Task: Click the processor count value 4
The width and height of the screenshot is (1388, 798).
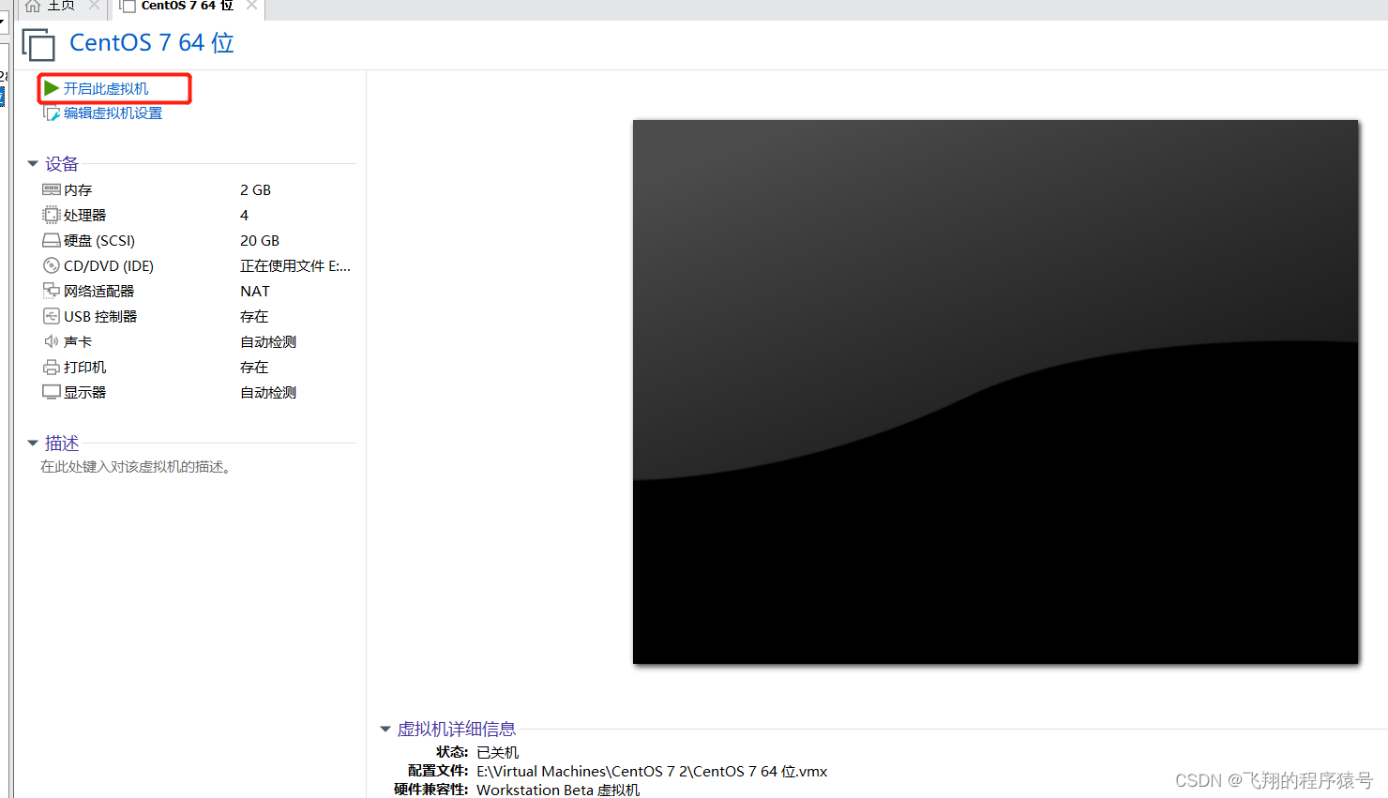Action: (244, 216)
